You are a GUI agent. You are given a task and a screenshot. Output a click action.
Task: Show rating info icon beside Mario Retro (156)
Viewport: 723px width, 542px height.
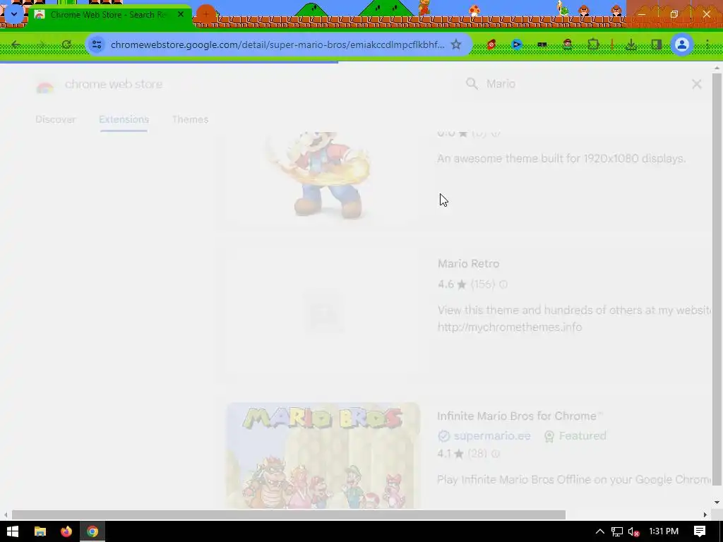(x=503, y=284)
